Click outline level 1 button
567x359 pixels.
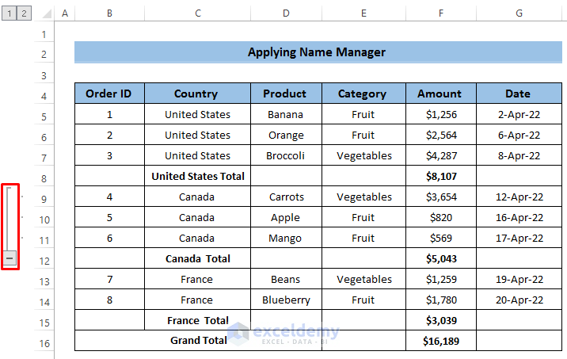[8, 13]
